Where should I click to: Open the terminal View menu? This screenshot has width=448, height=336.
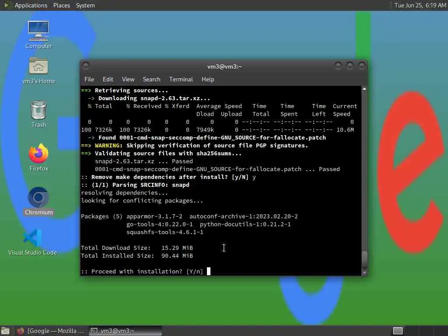tap(128, 80)
